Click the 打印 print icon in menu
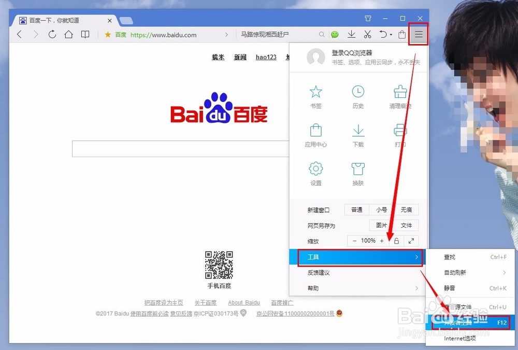The height and width of the screenshot is (350, 518). pos(400,131)
